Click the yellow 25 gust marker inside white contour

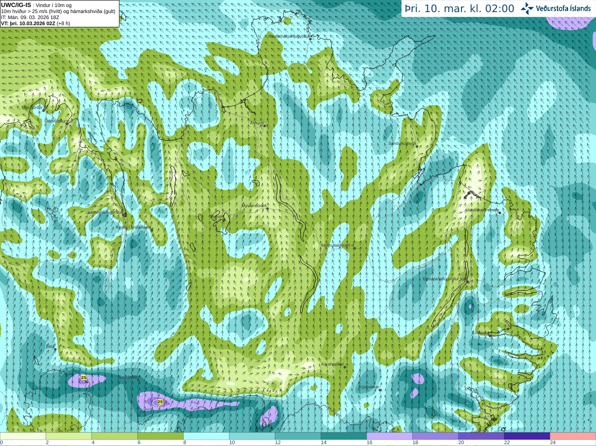[x=160, y=401]
